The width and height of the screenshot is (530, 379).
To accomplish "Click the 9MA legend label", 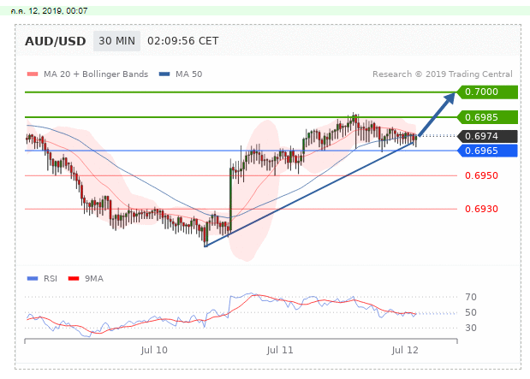I will [94, 279].
